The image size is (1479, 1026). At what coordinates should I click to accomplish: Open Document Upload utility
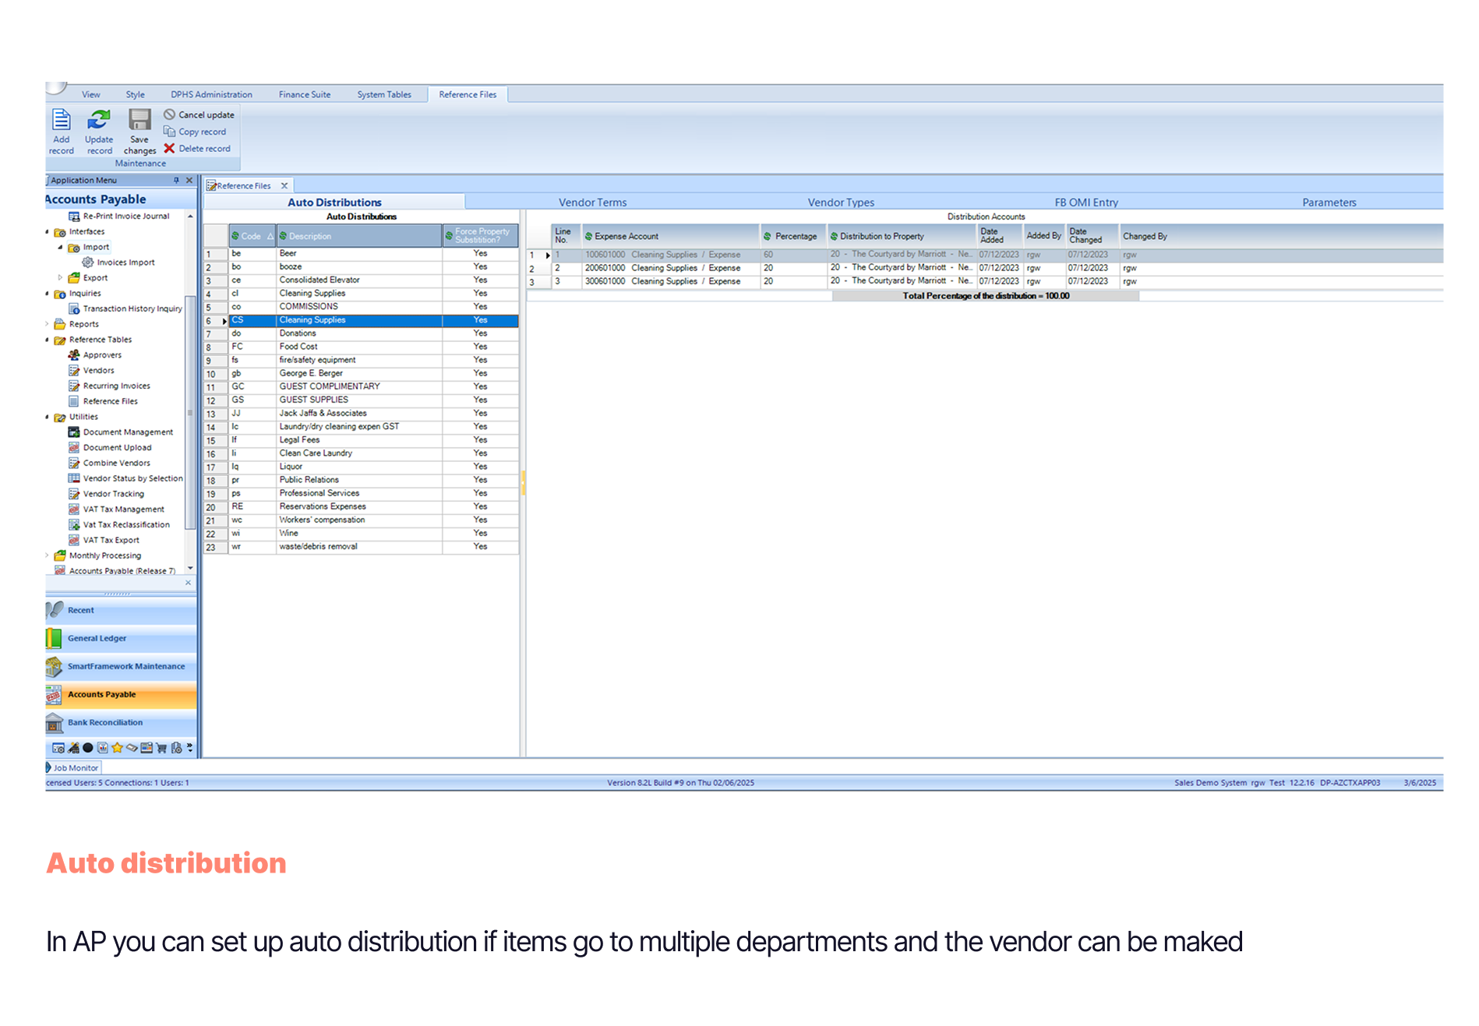coord(110,447)
